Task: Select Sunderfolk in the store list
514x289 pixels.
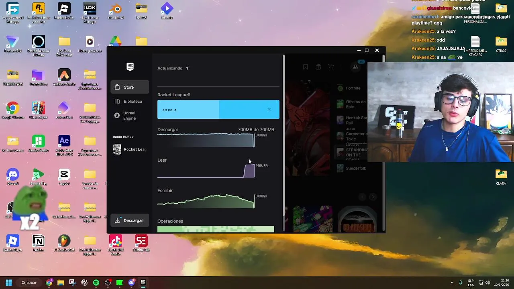Action: coord(351,168)
